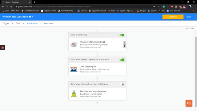Viewport: 197px width, 111px height.
Task: Click the 'We know you love shopping!' title
Action: tap(93, 91)
